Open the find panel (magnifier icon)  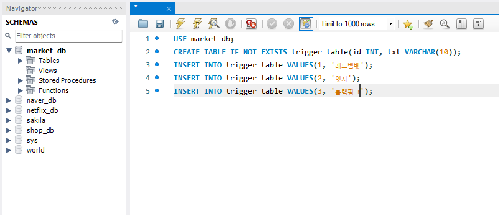tap(445, 24)
